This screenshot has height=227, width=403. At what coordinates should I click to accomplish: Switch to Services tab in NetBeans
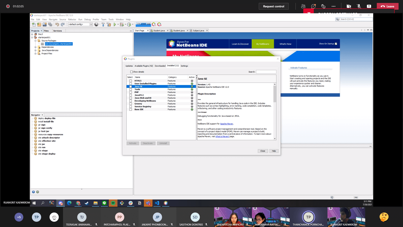click(57, 30)
